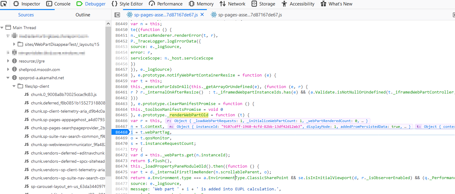Click the Main Thread window icon
The height and width of the screenshot is (194, 455).
click(x=8, y=28)
